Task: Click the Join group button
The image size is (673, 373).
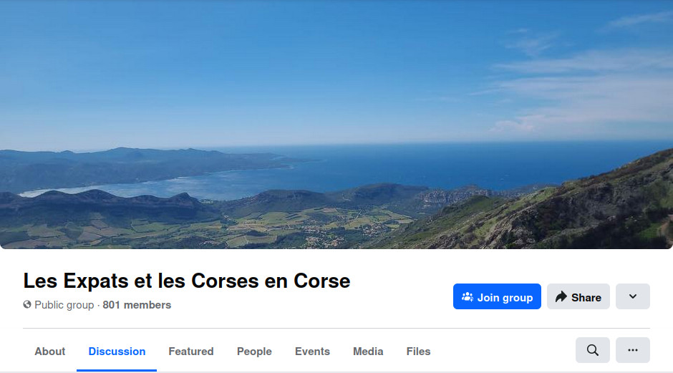Action: click(497, 296)
